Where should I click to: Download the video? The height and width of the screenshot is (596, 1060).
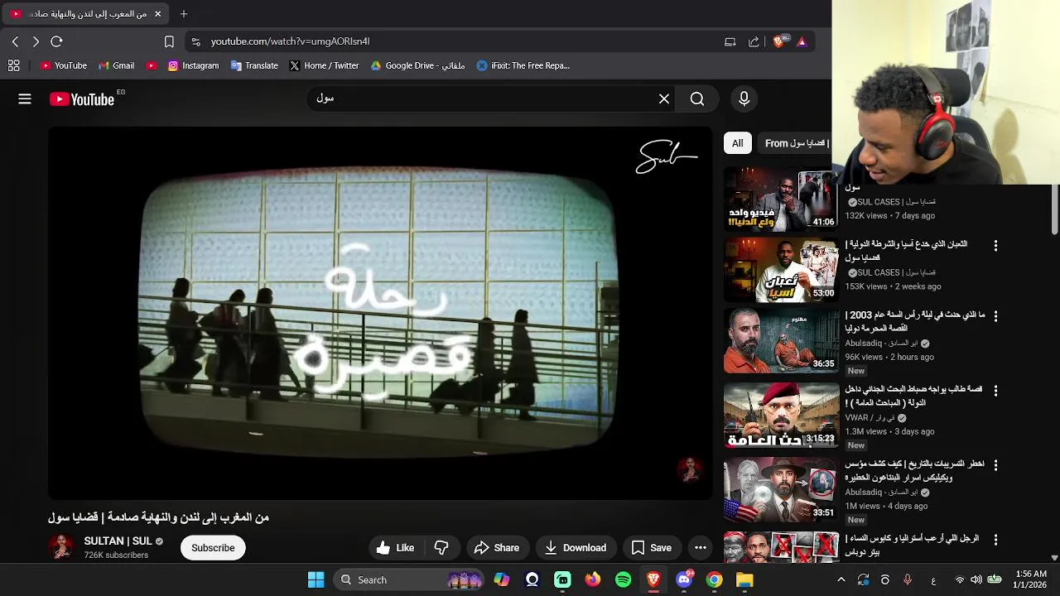click(x=576, y=548)
